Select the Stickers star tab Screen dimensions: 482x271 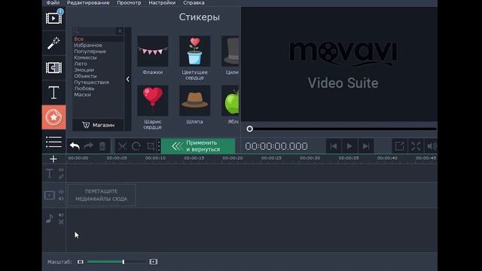coord(53,117)
